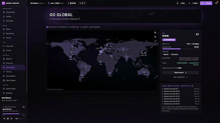Open the music player playlist icon

pos(24,107)
